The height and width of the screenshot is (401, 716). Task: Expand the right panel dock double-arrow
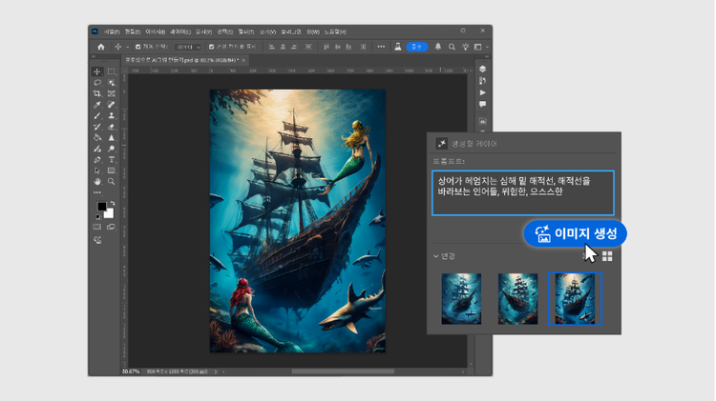tap(486, 57)
